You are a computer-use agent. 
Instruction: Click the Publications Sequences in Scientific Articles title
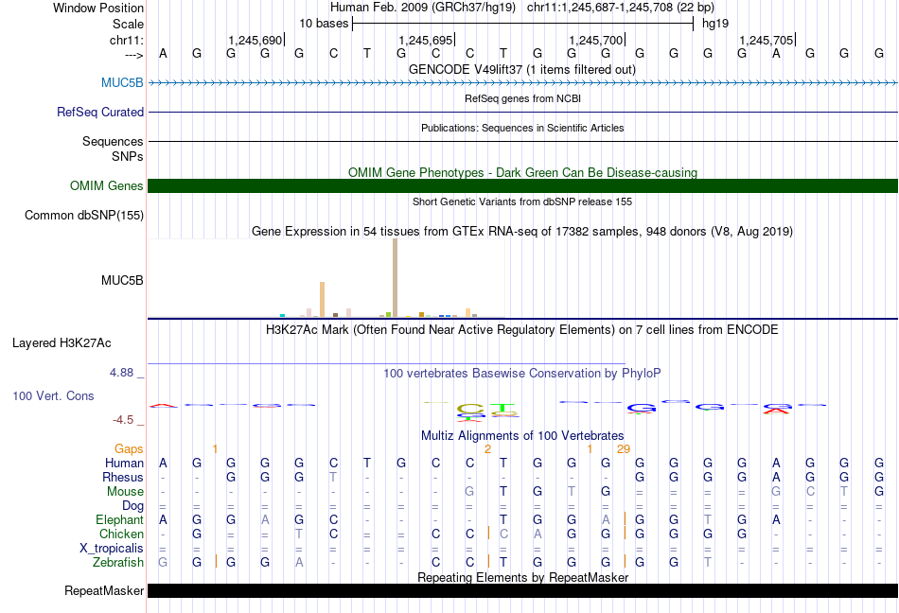(x=522, y=128)
